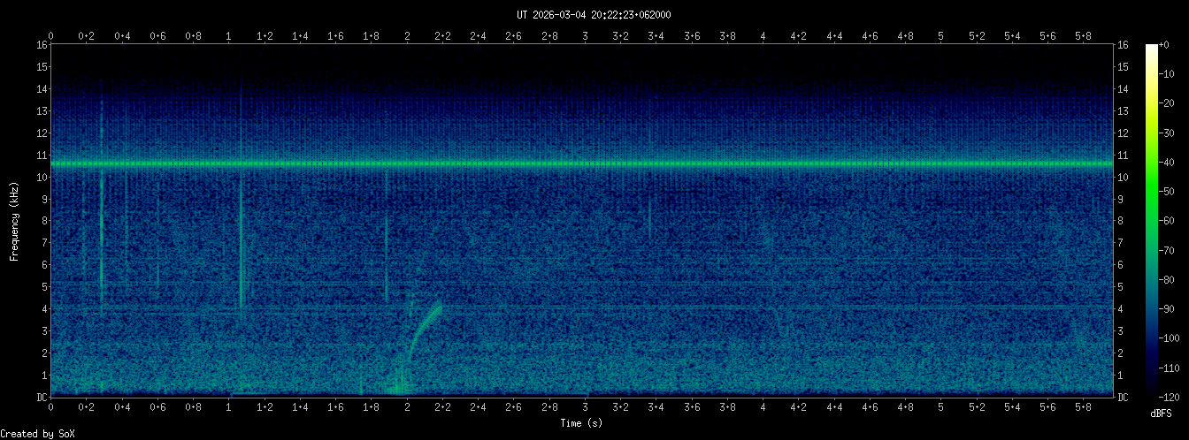Click the "Time (s)" axis label
This screenshot has height=440, width=1189.
click(x=583, y=423)
